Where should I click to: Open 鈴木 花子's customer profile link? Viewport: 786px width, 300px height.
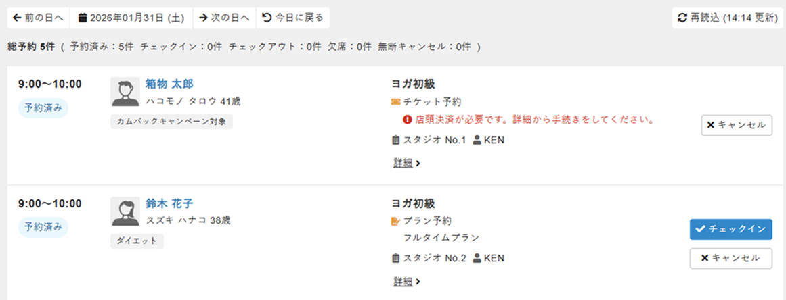[169, 203]
